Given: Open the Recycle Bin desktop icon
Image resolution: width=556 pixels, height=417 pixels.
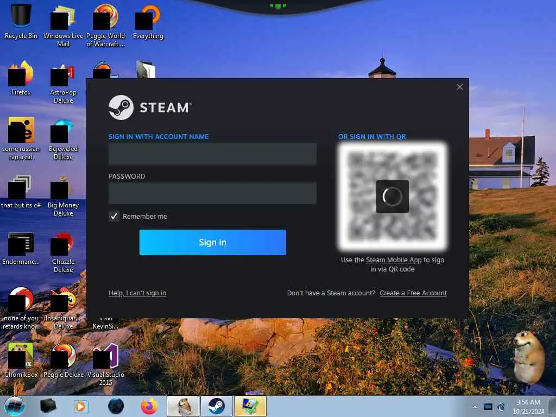Looking at the screenshot, I should tap(21, 22).
